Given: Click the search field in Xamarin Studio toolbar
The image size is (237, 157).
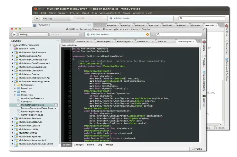Looking at the screenshot, I should tap(179, 34).
